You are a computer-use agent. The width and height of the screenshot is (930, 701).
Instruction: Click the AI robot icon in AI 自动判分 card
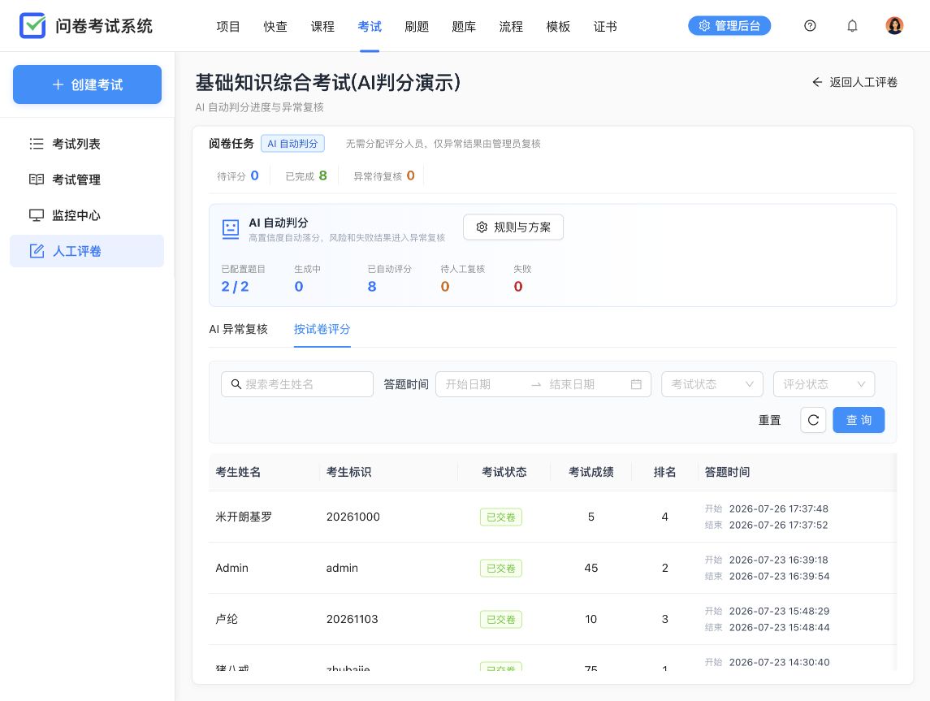click(231, 229)
